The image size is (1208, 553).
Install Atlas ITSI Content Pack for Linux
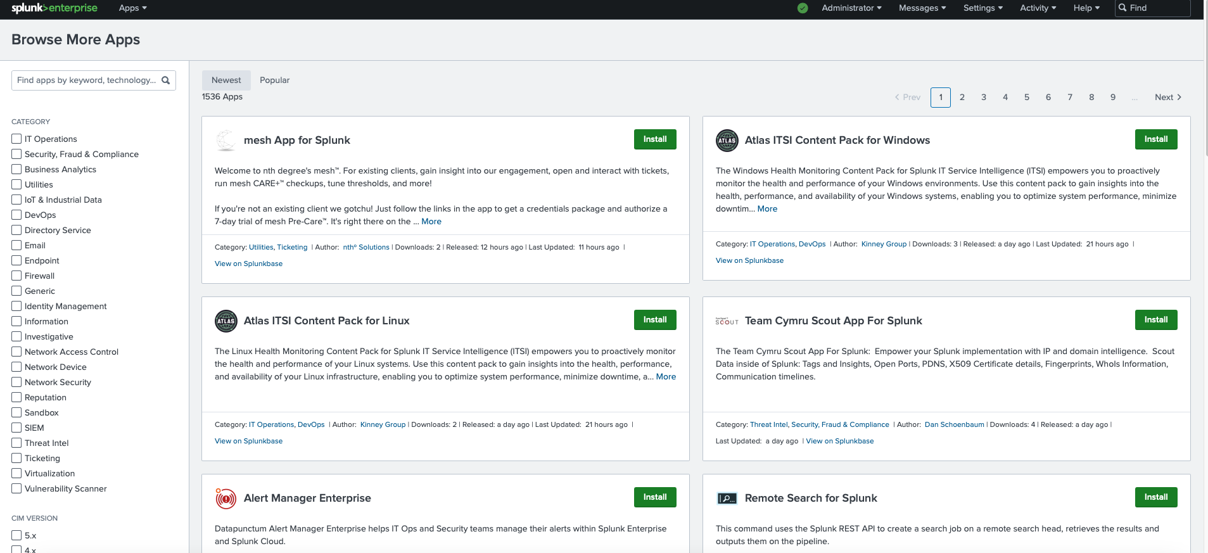pyautogui.click(x=655, y=320)
